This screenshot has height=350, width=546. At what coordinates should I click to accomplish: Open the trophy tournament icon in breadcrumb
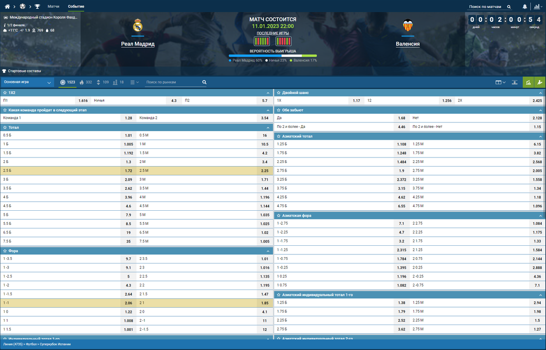37,7
